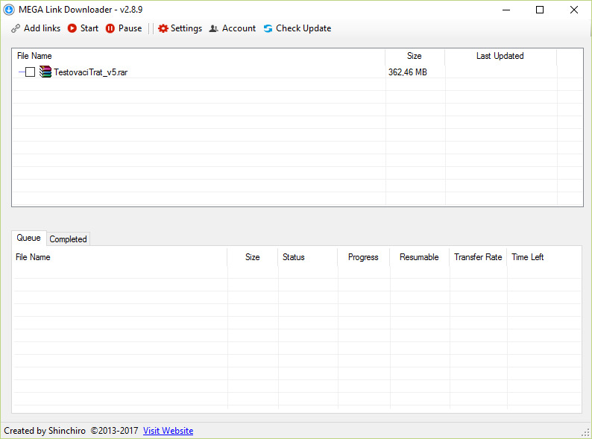Close the MEGA Link Downloader window
Screen dimensions: 592x439
click(x=574, y=10)
